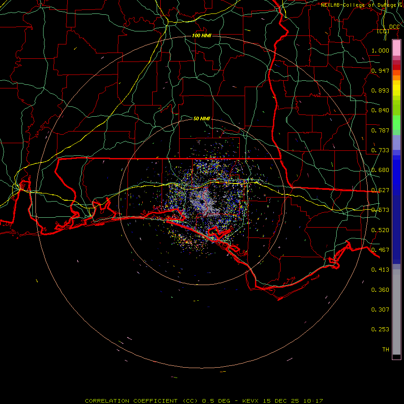Click the 0.627 scale value

point(380,190)
